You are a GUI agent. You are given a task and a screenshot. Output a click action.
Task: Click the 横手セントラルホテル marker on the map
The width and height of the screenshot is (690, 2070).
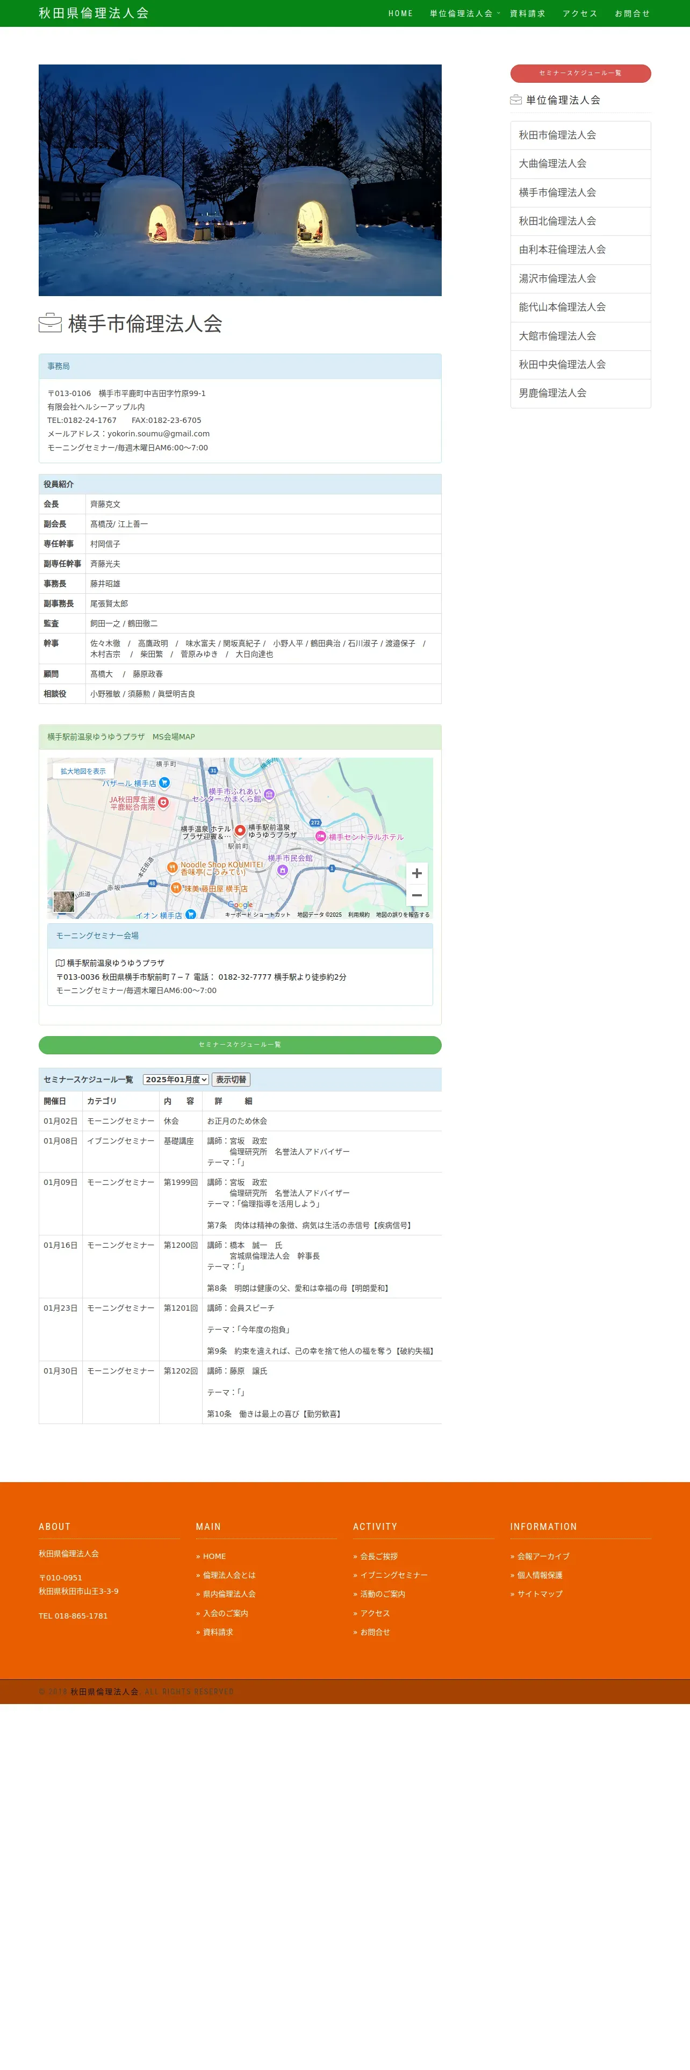(x=320, y=837)
